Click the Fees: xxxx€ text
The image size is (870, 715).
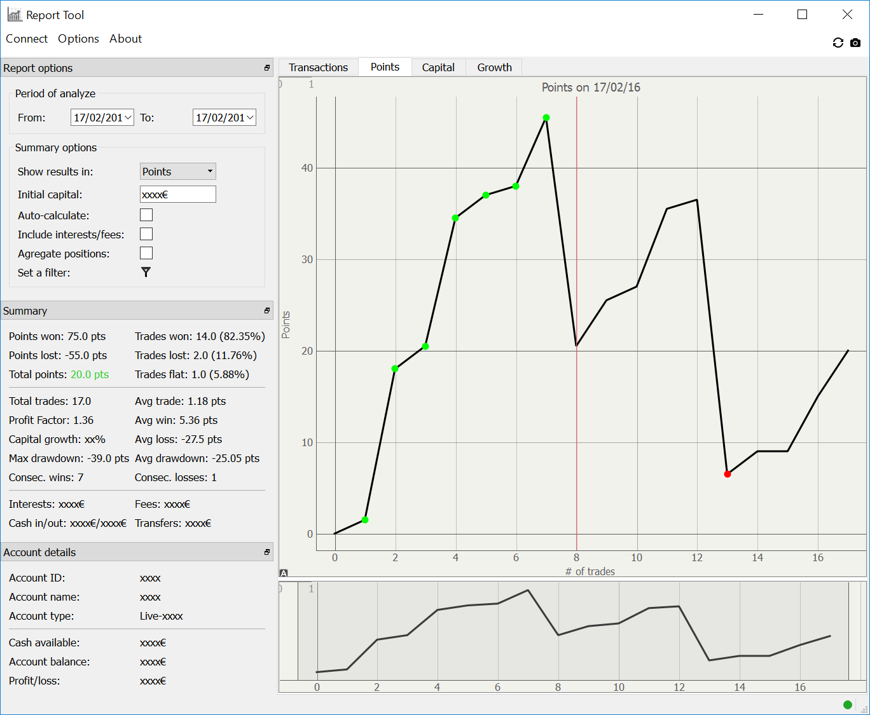(163, 504)
